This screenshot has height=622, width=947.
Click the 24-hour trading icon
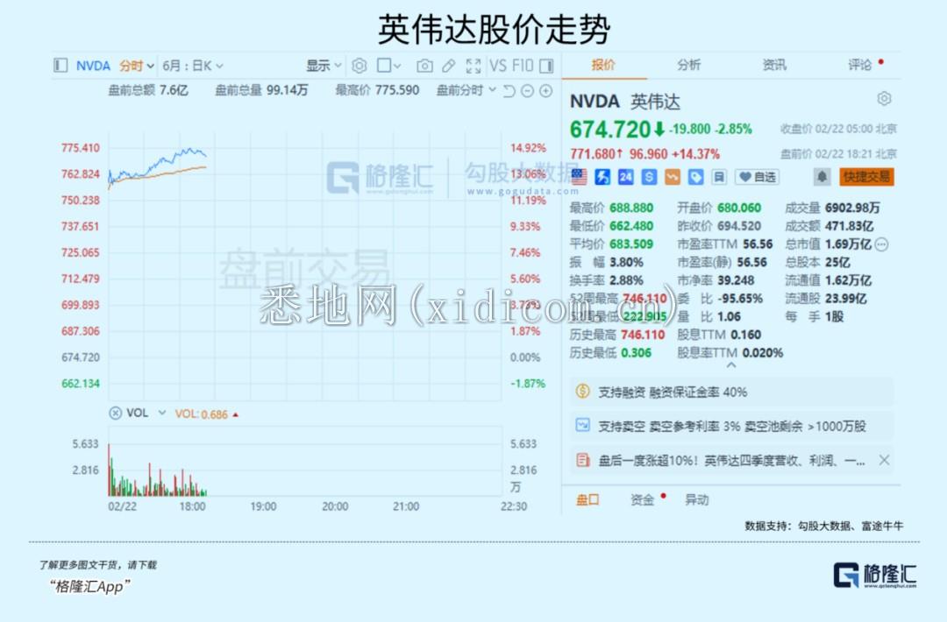[x=625, y=177]
